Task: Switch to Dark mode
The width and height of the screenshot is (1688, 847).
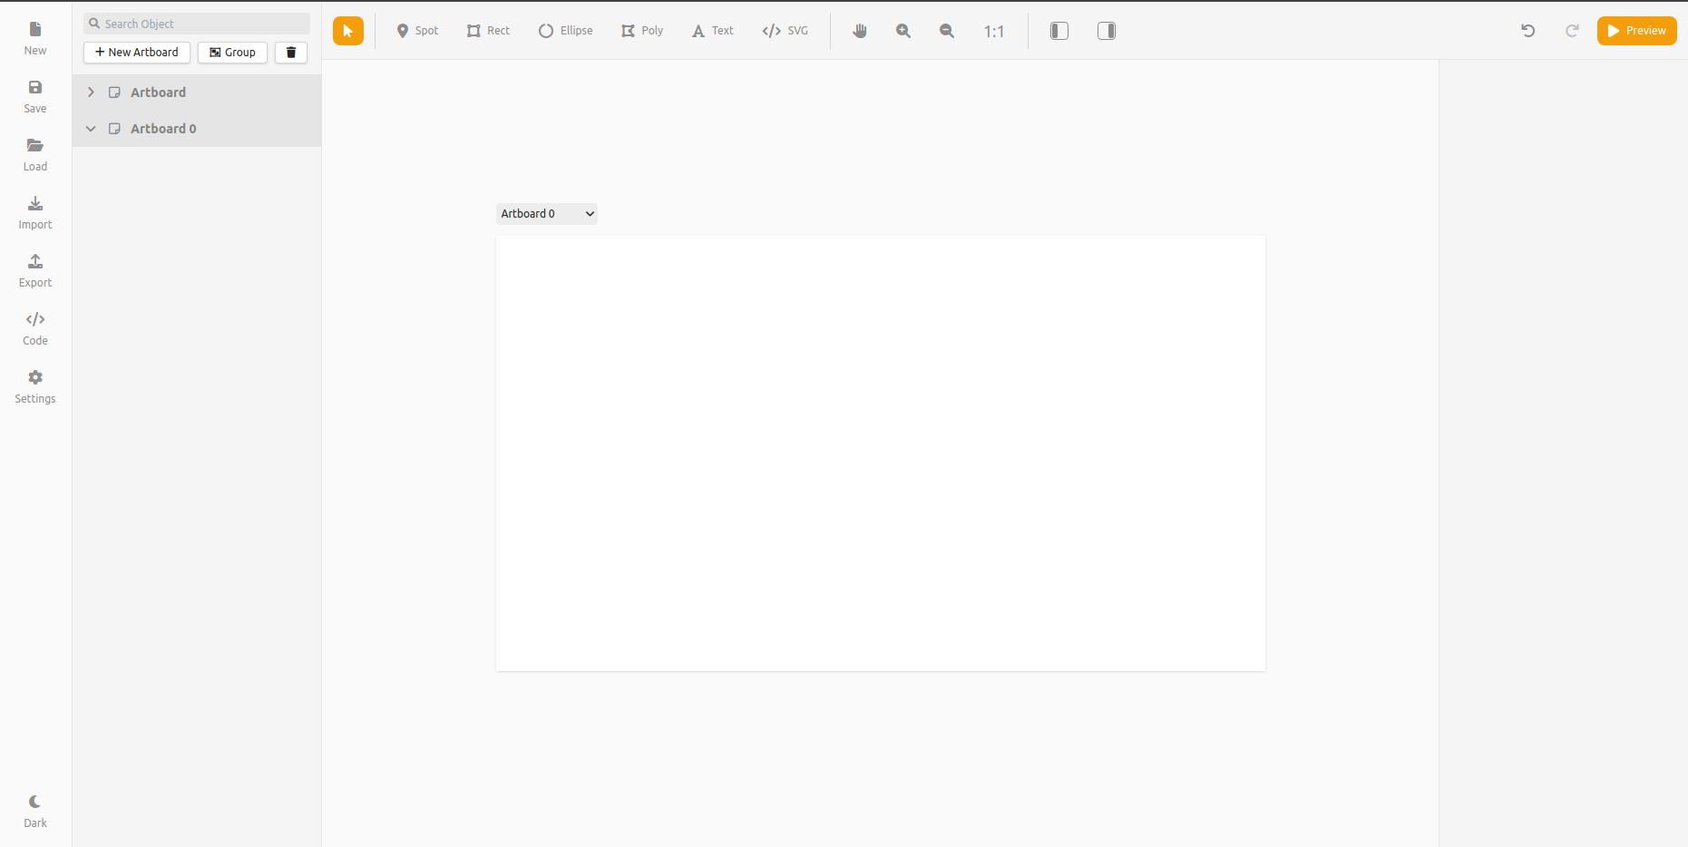Action: (x=35, y=811)
